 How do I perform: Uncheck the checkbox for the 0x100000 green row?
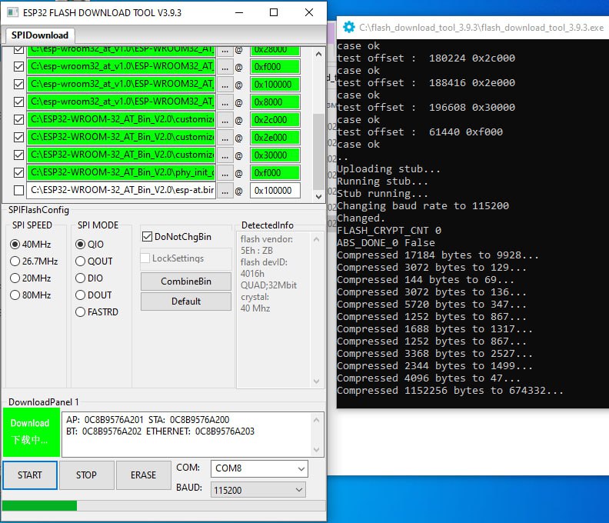click(18, 85)
